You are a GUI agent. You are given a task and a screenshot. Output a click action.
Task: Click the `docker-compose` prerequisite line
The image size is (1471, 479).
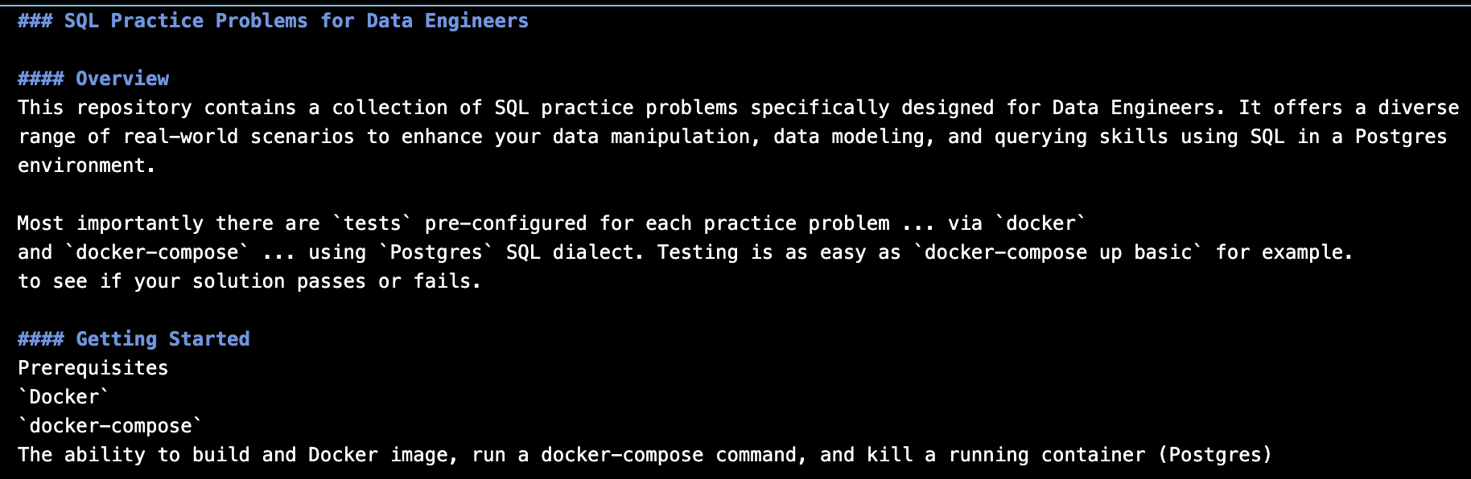coord(110,426)
